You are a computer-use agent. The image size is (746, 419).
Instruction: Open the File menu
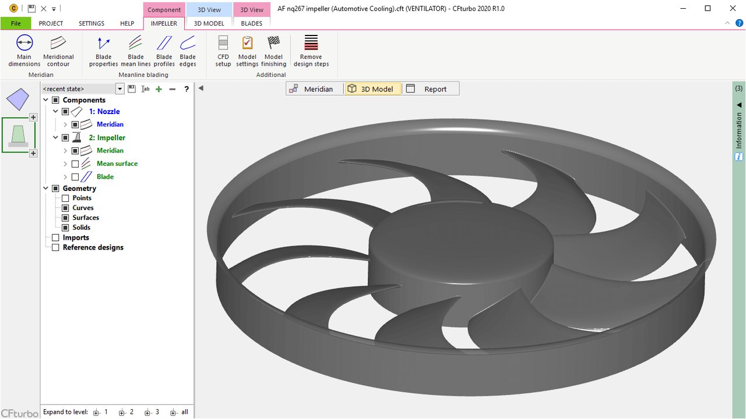[x=16, y=23]
